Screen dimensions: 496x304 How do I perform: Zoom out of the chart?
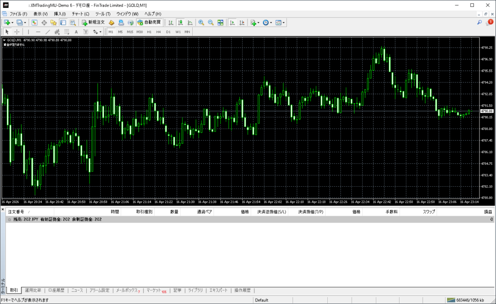tap(211, 22)
